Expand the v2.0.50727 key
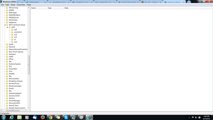The width and height of the screenshot is (213, 120). pos(10,32)
